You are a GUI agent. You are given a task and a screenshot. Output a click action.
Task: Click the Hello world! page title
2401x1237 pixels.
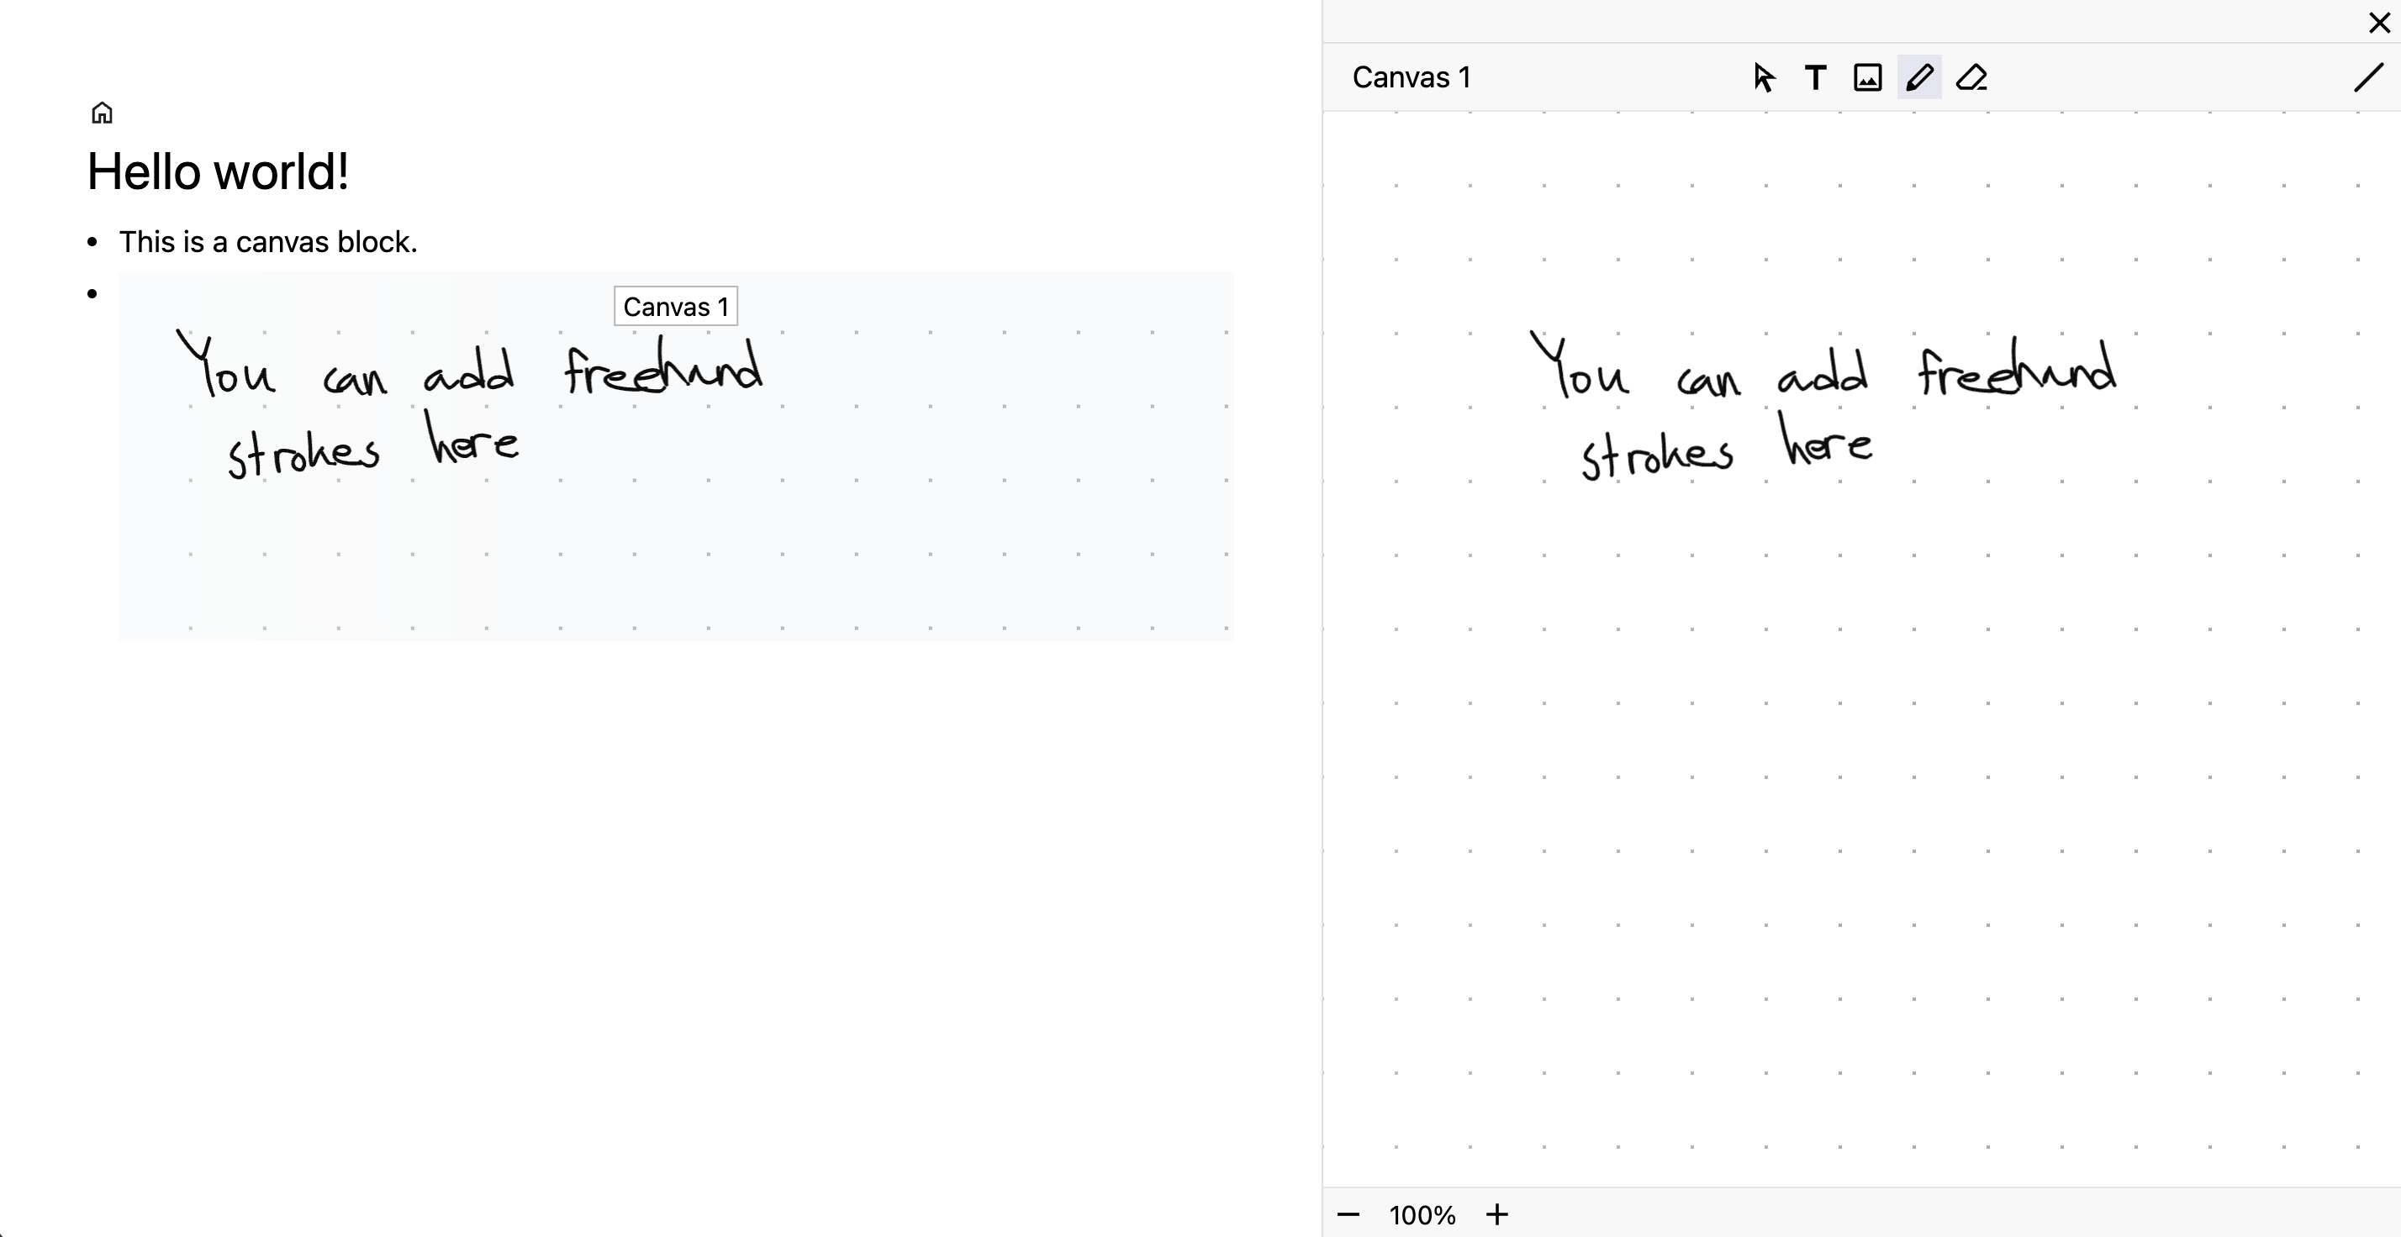[x=217, y=172]
